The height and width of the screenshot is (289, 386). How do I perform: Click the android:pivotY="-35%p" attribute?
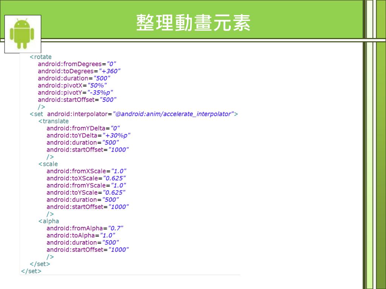coord(75,93)
